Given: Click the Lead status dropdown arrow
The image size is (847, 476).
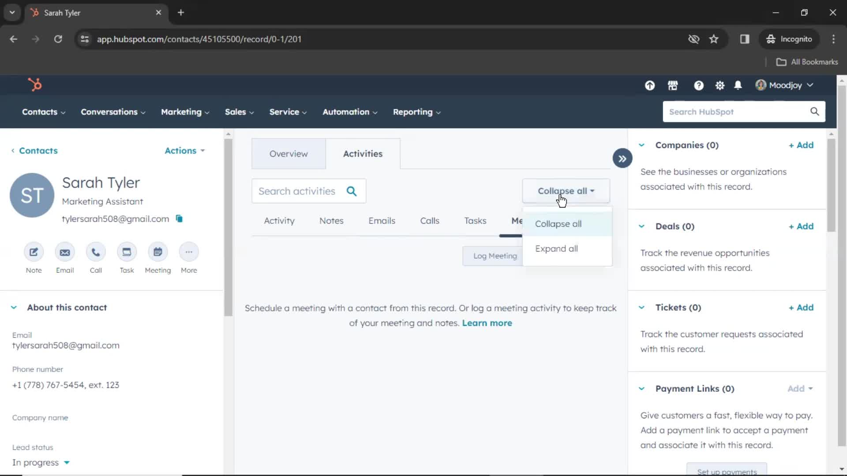Looking at the screenshot, I should click(67, 463).
